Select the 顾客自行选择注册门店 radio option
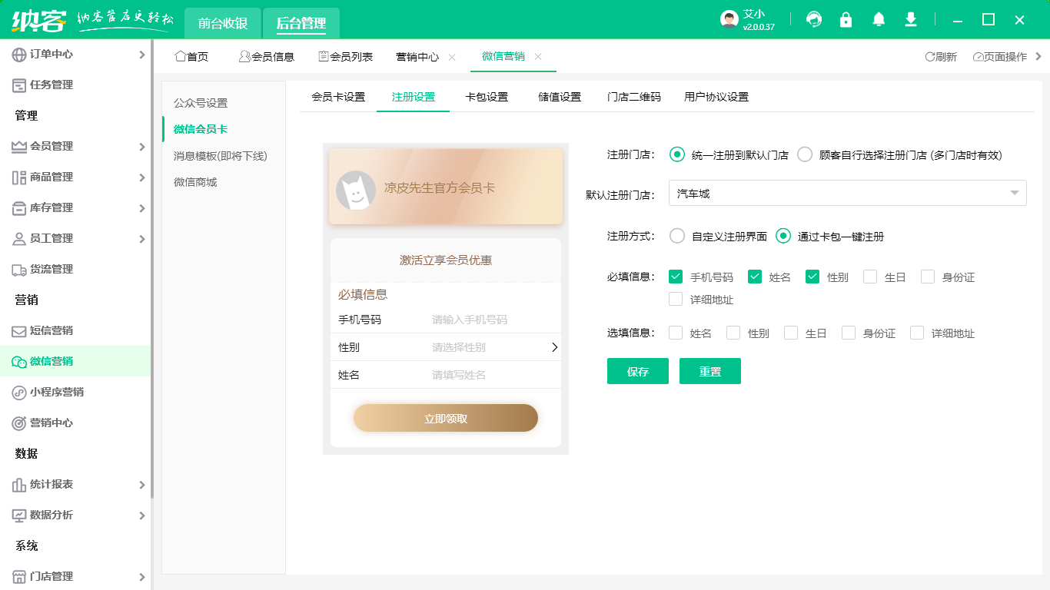The image size is (1050, 590). click(x=805, y=154)
